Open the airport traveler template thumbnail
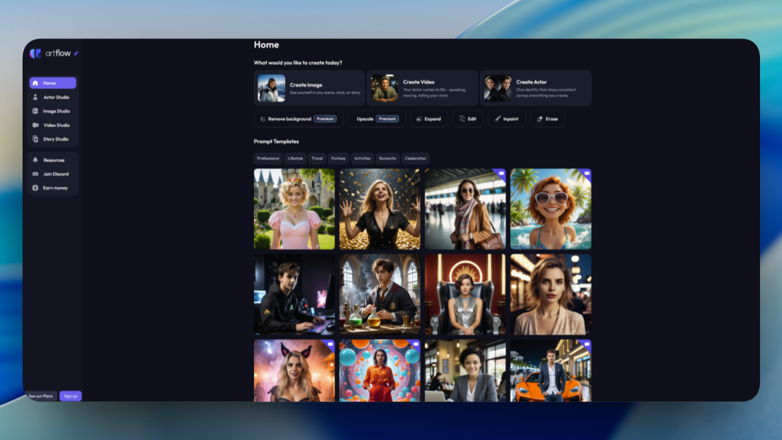 click(465, 209)
